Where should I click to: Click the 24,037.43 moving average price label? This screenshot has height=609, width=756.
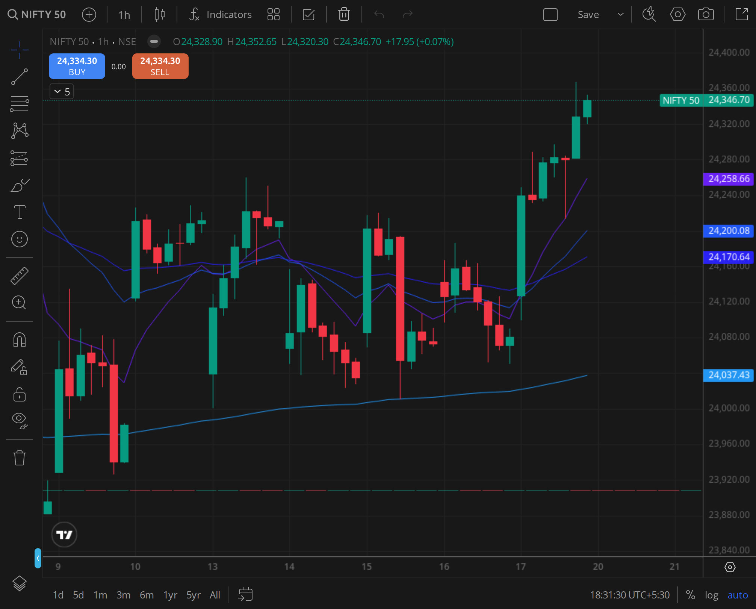click(x=729, y=375)
